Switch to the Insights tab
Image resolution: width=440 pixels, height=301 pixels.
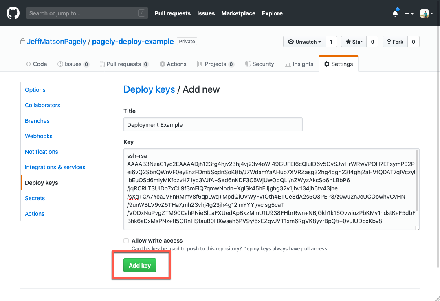pyautogui.click(x=299, y=64)
